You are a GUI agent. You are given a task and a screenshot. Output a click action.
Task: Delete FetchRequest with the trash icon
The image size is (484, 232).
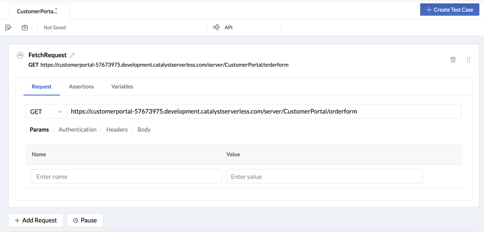(x=453, y=60)
